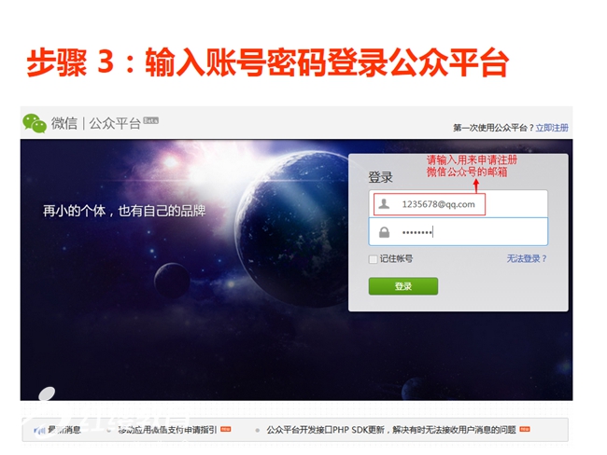Click the bullet dot before PHP SDK news

point(257,430)
